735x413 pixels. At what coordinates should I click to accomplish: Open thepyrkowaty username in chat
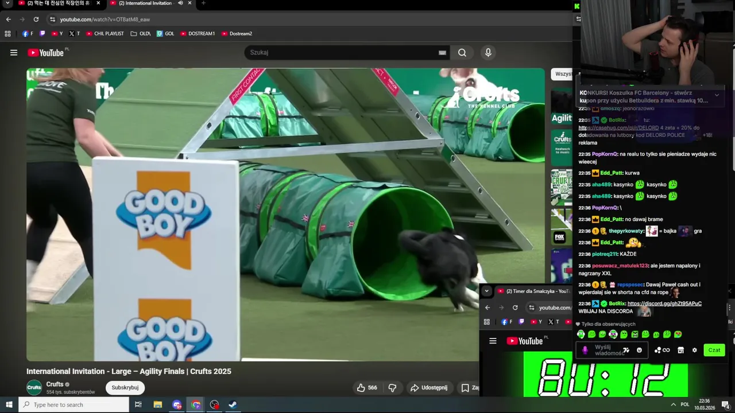[626, 231]
